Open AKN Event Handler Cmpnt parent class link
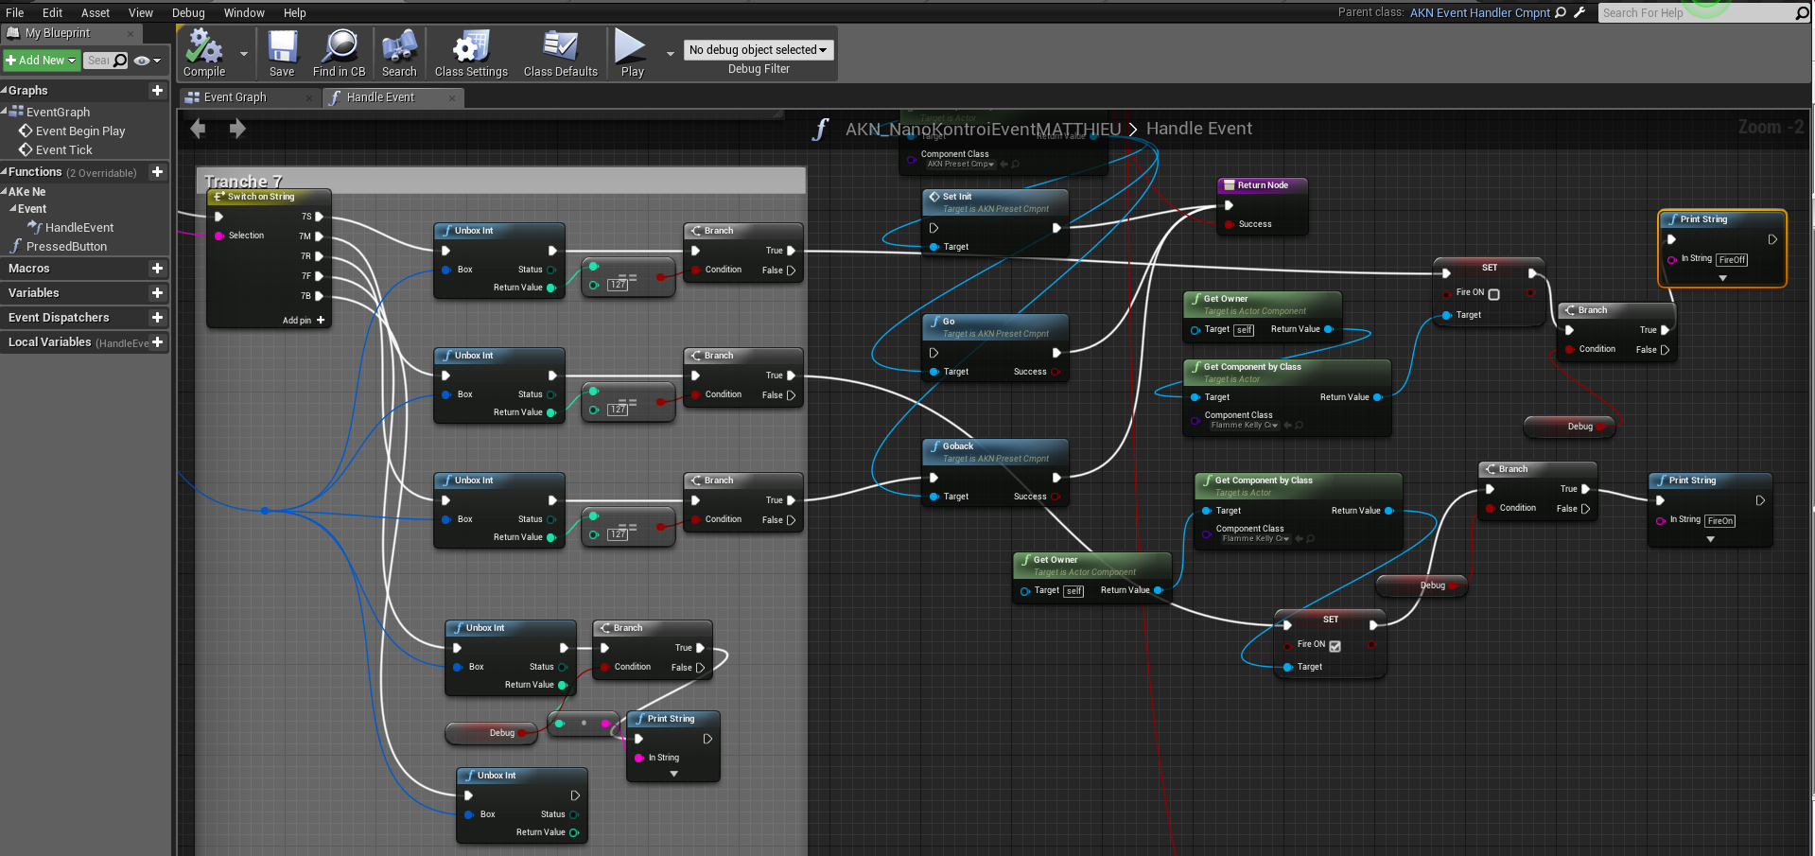Viewport: 1815px width, 856px height. click(1480, 12)
